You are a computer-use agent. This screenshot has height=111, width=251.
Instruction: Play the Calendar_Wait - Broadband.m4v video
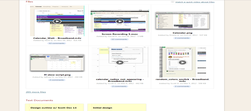pos(57,21)
